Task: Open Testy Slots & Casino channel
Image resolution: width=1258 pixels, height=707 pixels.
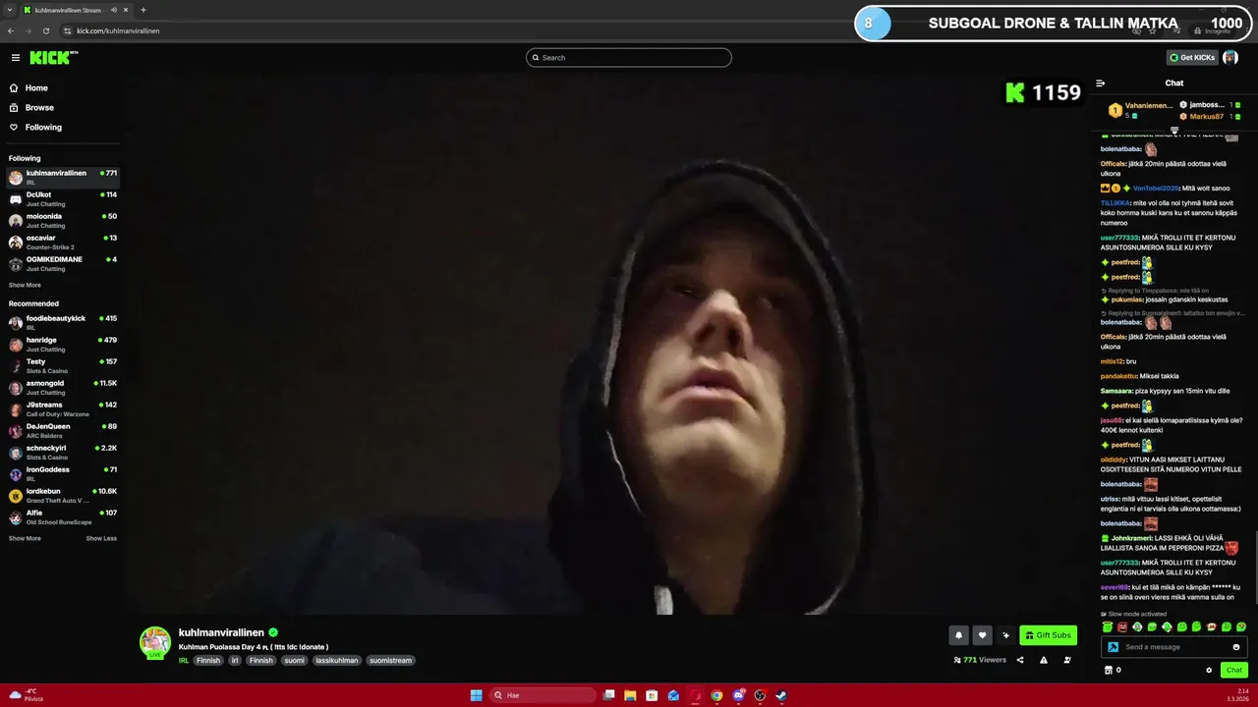Action: click(62, 365)
